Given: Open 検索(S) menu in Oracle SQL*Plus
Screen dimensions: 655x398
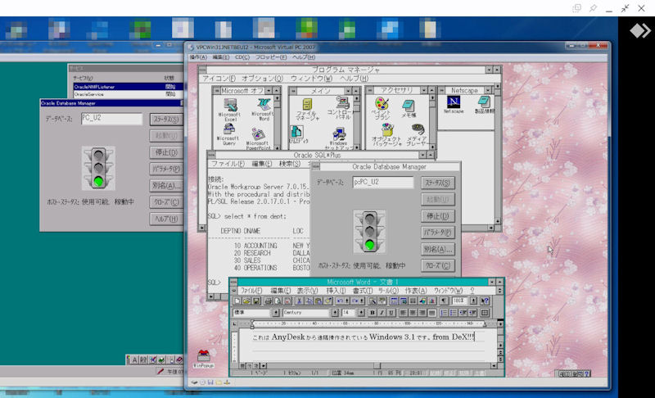Looking at the screenshot, I should pyautogui.click(x=290, y=164).
